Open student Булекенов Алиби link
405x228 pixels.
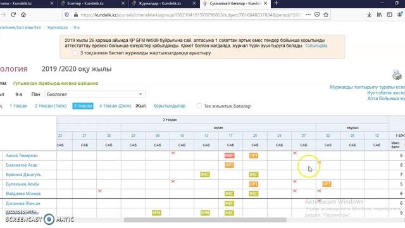point(23,184)
